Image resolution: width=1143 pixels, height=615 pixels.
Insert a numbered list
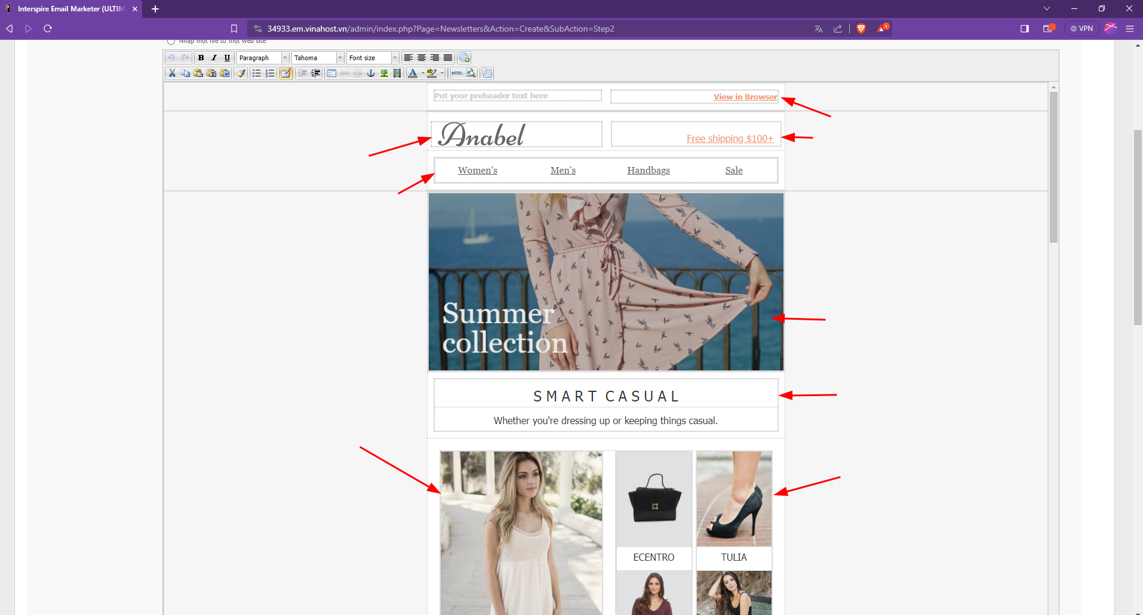(x=270, y=73)
